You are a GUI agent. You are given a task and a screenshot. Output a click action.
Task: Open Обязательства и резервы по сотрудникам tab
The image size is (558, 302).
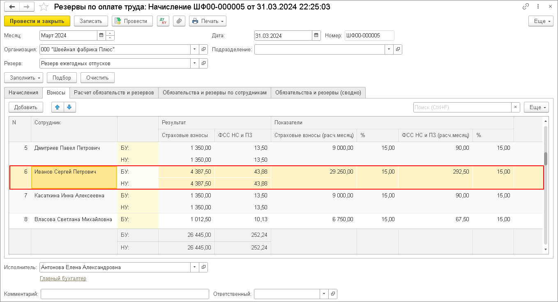click(214, 93)
